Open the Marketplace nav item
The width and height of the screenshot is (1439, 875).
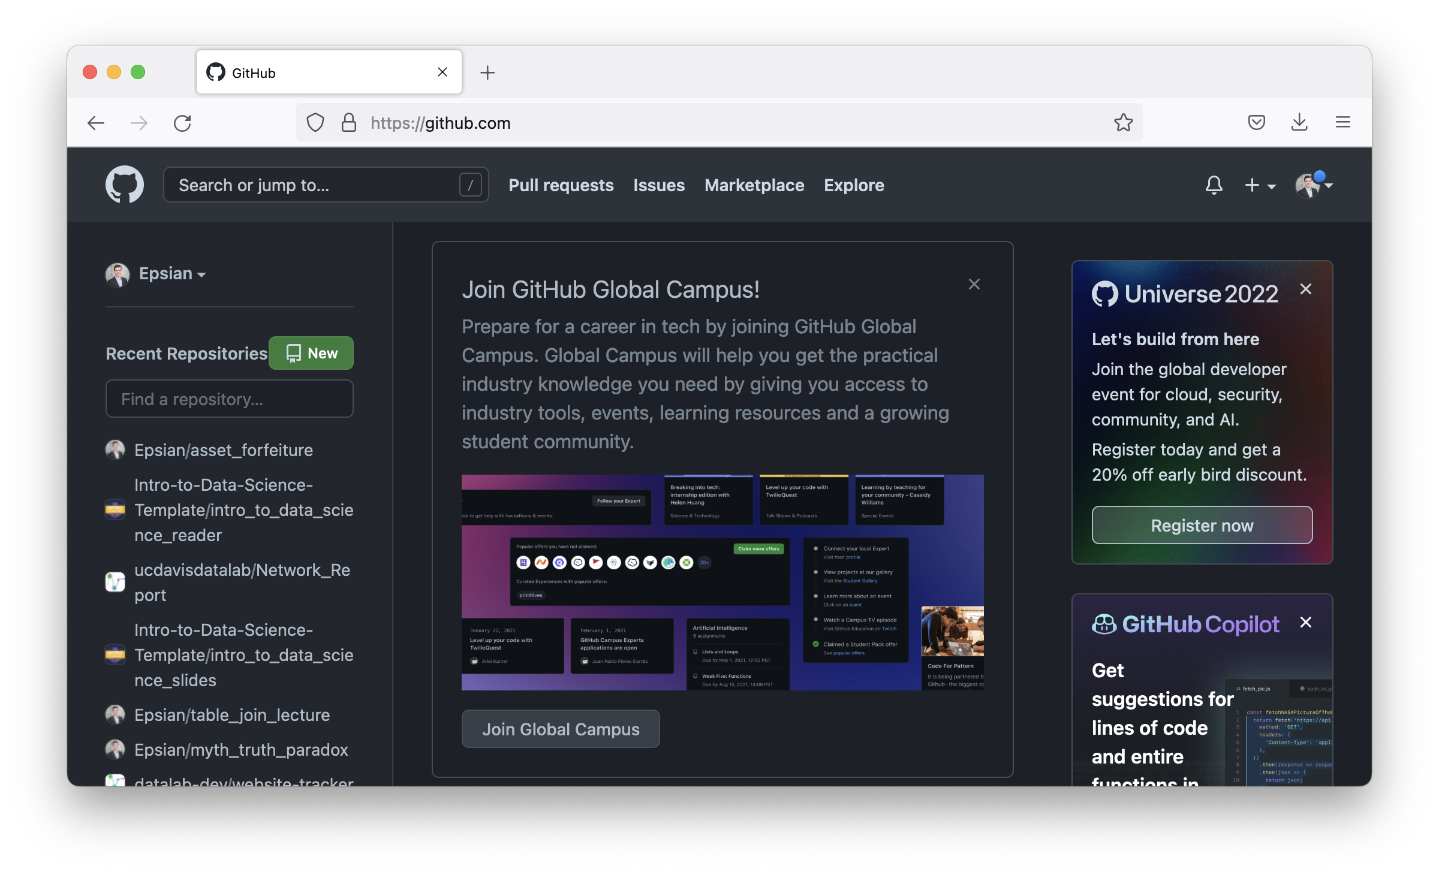[754, 185]
